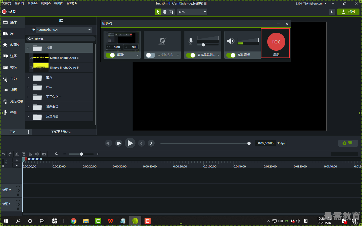Click the large play button
Viewport: 362px width, 226px height.
130,143
